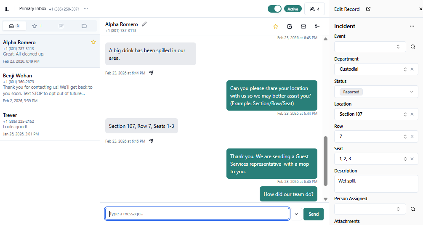Screen dimensions: 423x225
Task: Toggle the left sidebar panel icon
Action: [7, 9]
